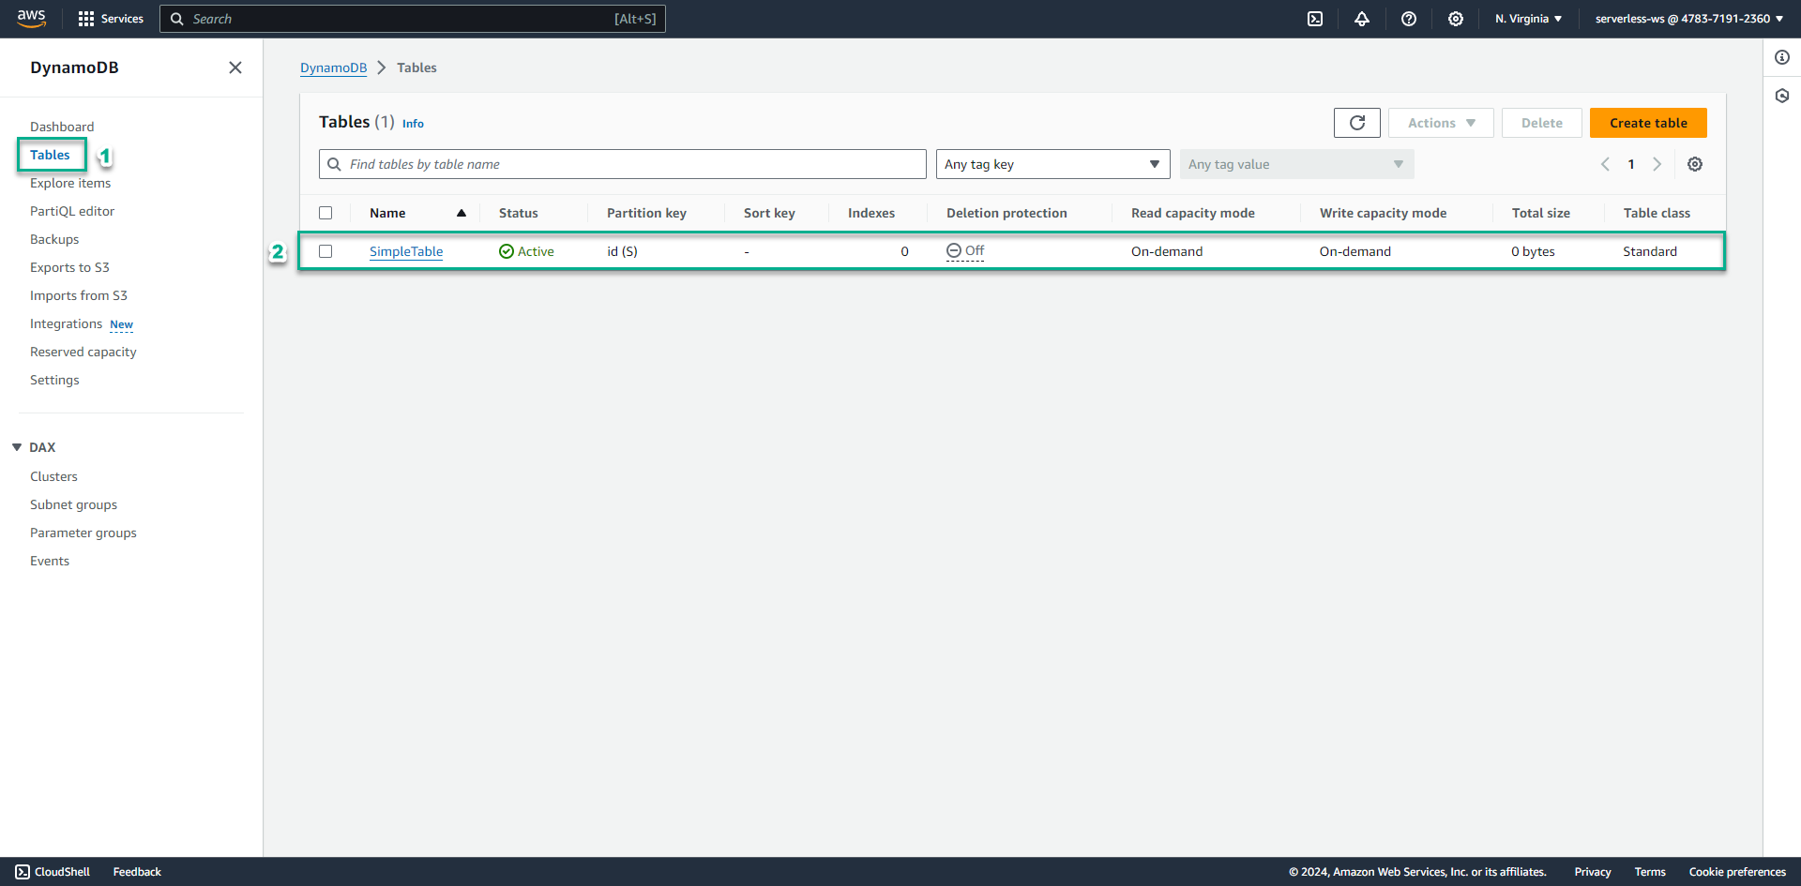Screen dimensions: 1801x886
Task: Open the Any tag value dropdown
Action: pyautogui.click(x=1297, y=164)
